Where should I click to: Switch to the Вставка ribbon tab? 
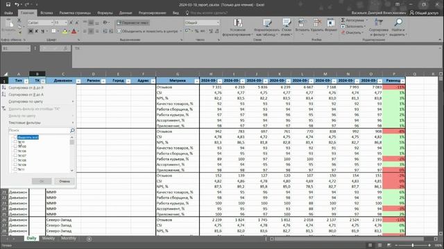point(46,12)
